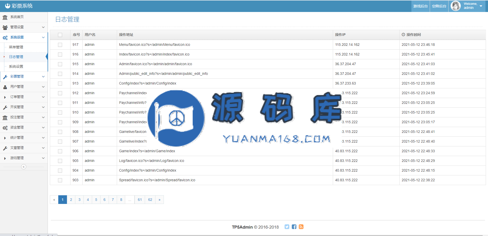Expand the 资金管理 chevron
488x236 pixels.
click(43, 128)
